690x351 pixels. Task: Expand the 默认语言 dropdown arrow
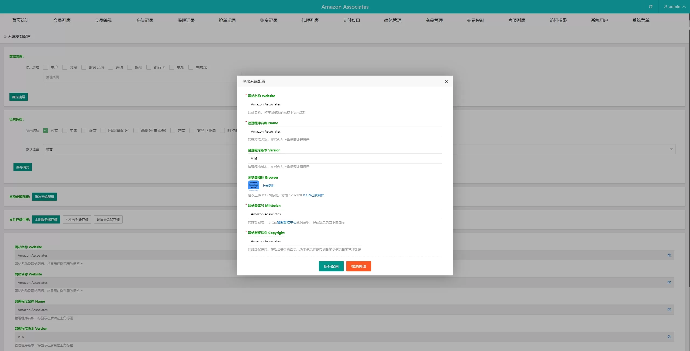pos(671,149)
